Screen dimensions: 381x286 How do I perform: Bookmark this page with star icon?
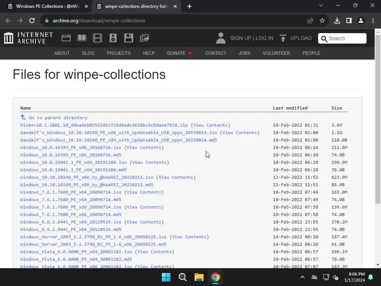[322, 21]
